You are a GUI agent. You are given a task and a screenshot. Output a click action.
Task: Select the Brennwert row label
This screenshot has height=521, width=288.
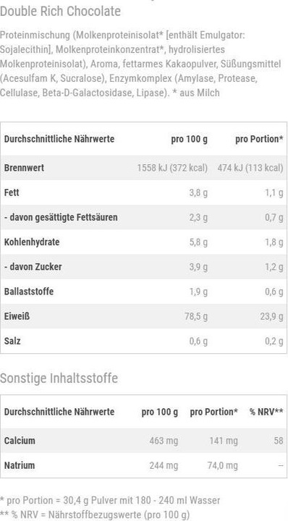[24, 167]
